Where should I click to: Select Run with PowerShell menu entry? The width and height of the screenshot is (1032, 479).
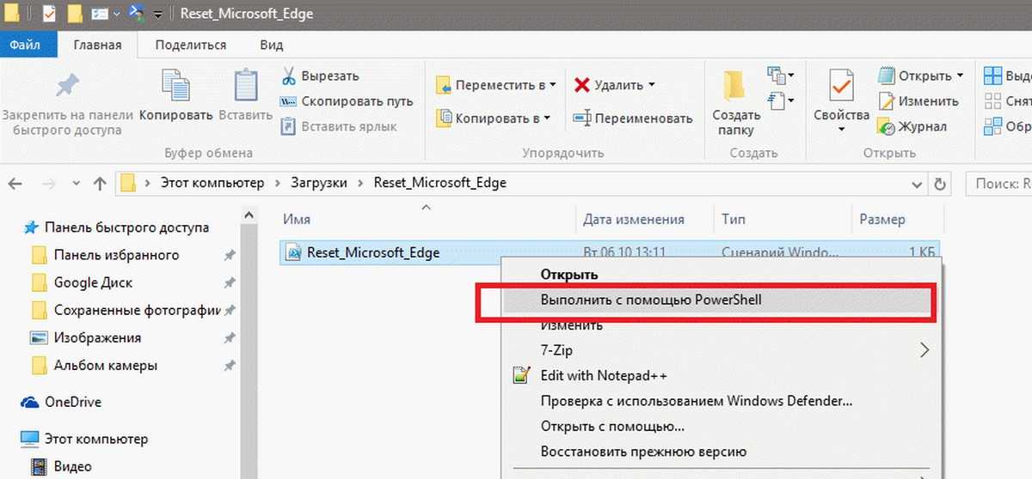651,300
